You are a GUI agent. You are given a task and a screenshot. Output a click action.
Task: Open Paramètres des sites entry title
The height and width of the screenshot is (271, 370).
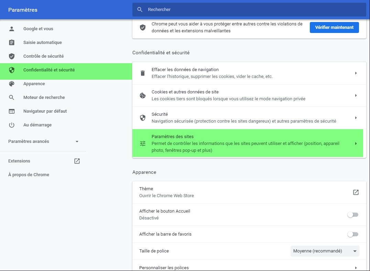click(x=173, y=136)
